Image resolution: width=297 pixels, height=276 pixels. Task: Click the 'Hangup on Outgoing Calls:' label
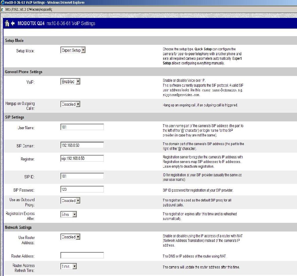tap(20, 106)
